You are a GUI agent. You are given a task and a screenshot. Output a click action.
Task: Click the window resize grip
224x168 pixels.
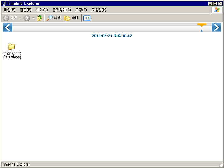[221, 165]
